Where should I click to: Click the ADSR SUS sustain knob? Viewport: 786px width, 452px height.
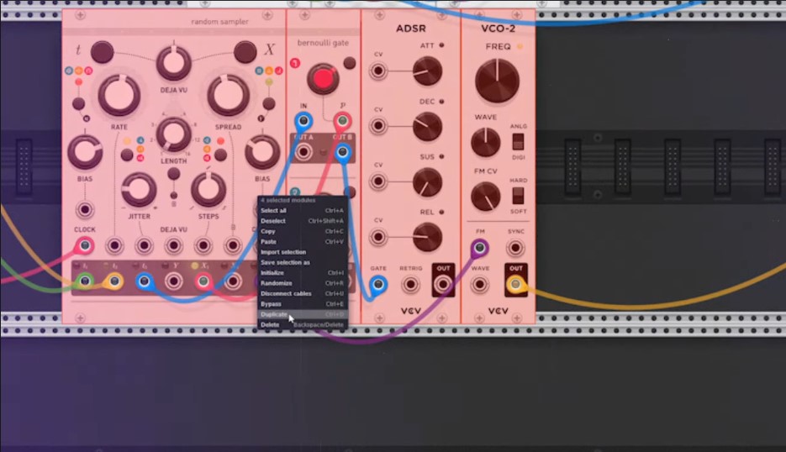click(427, 182)
